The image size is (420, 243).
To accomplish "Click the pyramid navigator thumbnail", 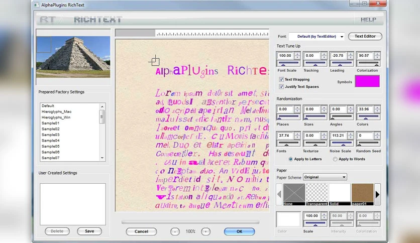I will pyautogui.click(x=73, y=57).
